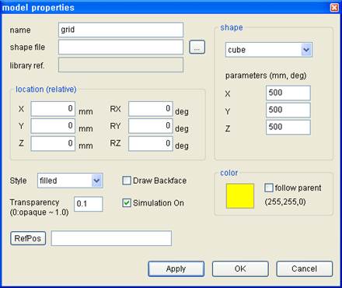Expand the Style filled dropdown
Image resolution: width=342 pixels, height=288 pixels.
[x=70, y=181]
